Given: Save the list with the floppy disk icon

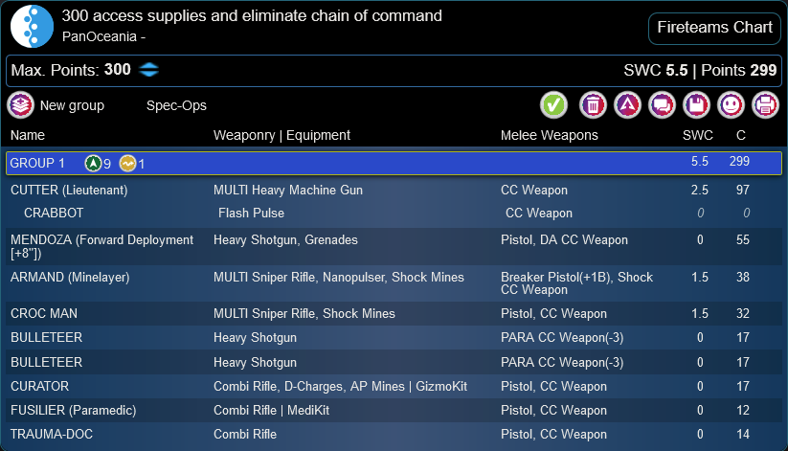Looking at the screenshot, I should [696, 105].
